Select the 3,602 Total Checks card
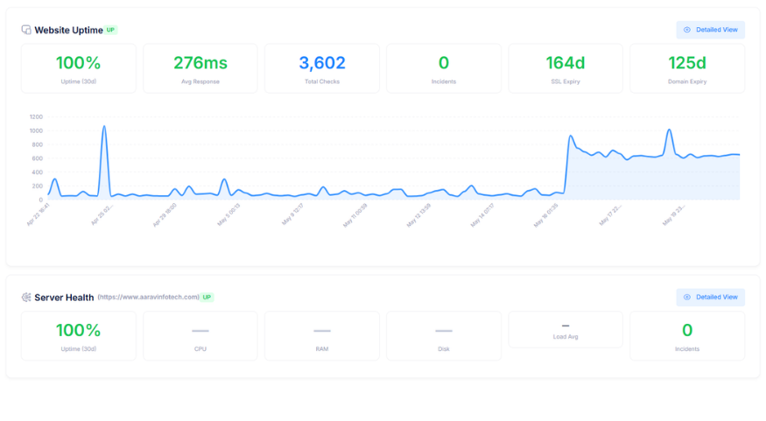Viewport: 766px width, 421px height. click(322, 68)
